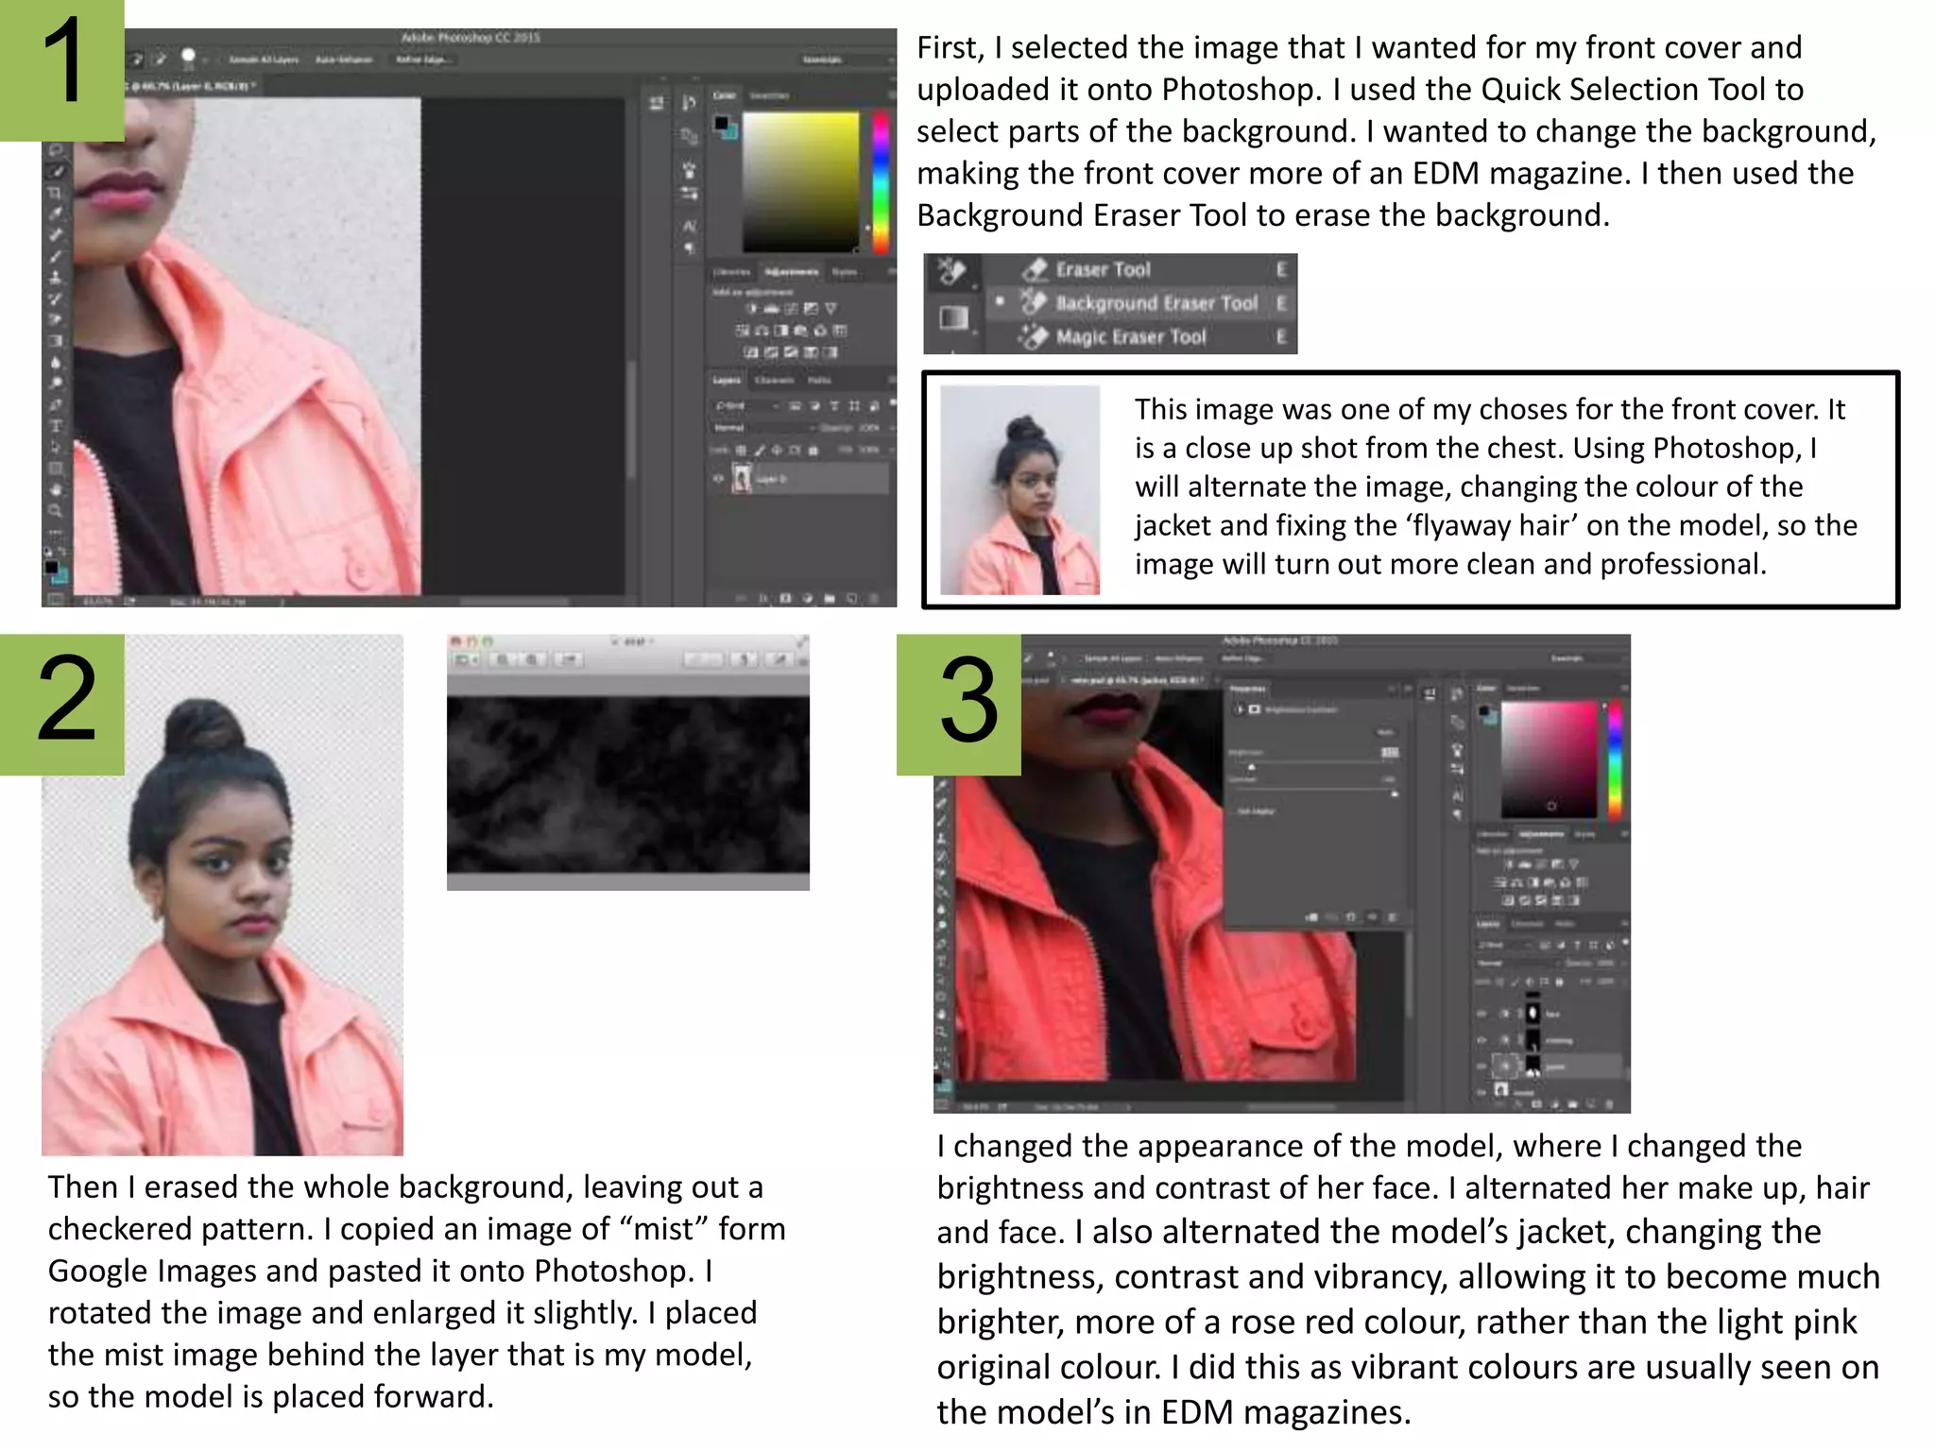Select the Crop tool in screenshot 1's toolbar
Image resolution: width=1935 pixels, height=1451 pixels.
56,193
